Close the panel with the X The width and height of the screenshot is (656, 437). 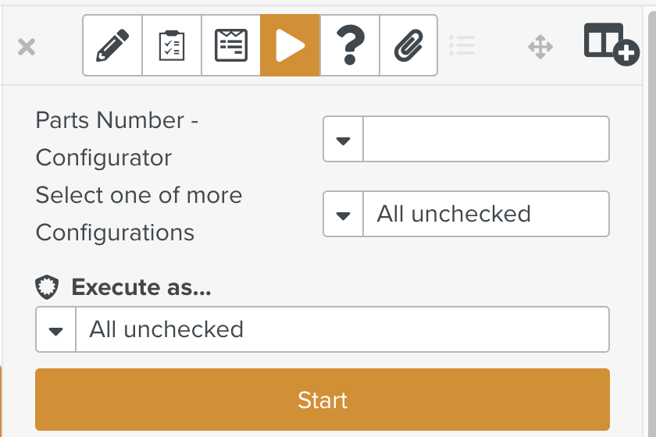coord(27,47)
